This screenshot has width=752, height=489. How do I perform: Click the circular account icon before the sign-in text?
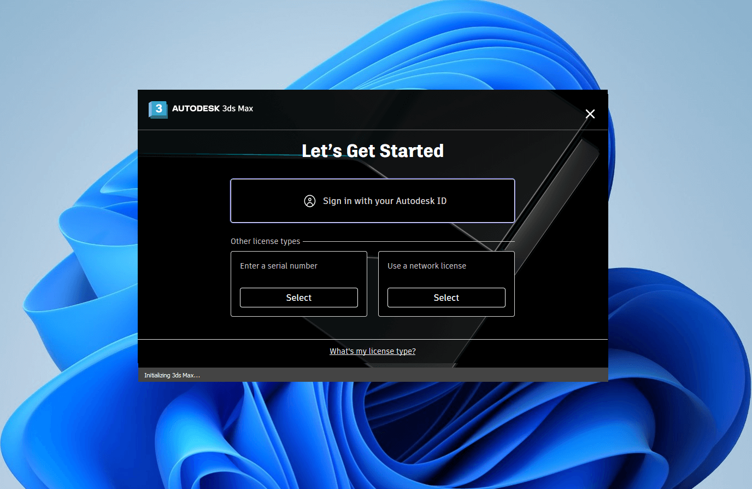pos(309,201)
